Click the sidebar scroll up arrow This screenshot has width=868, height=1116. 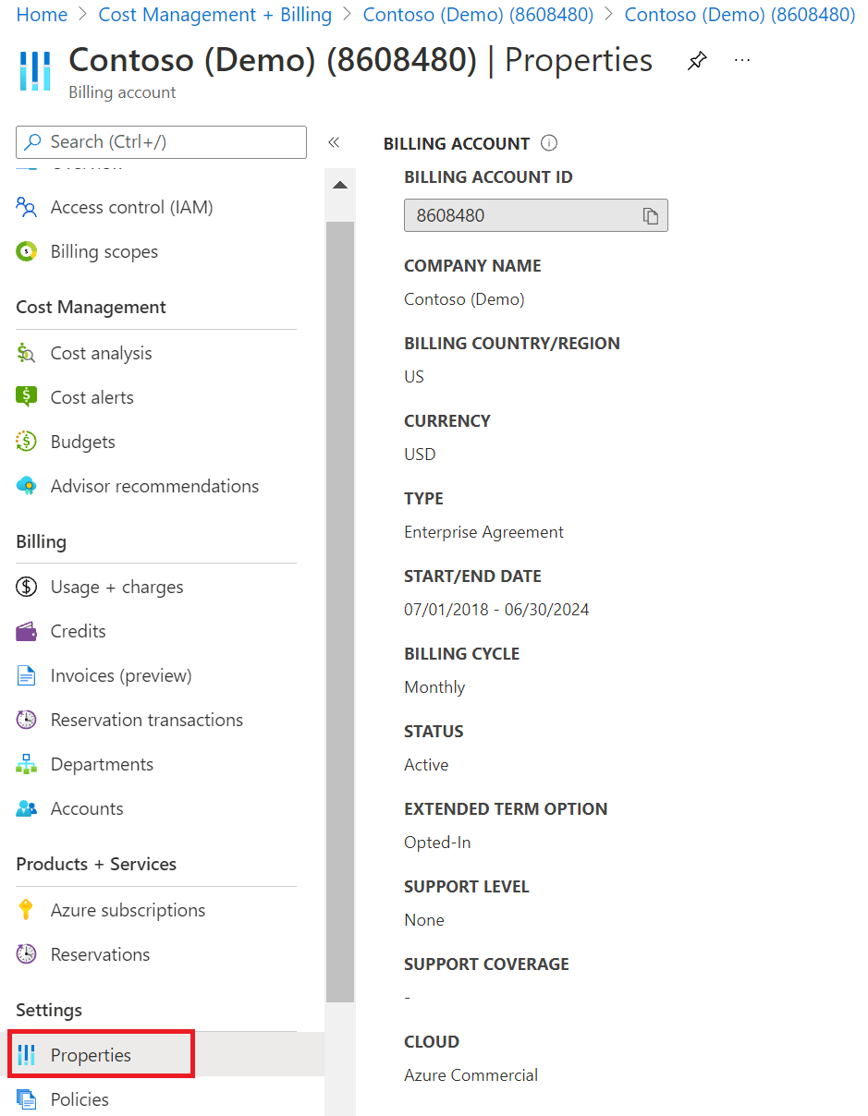pyautogui.click(x=340, y=185)
